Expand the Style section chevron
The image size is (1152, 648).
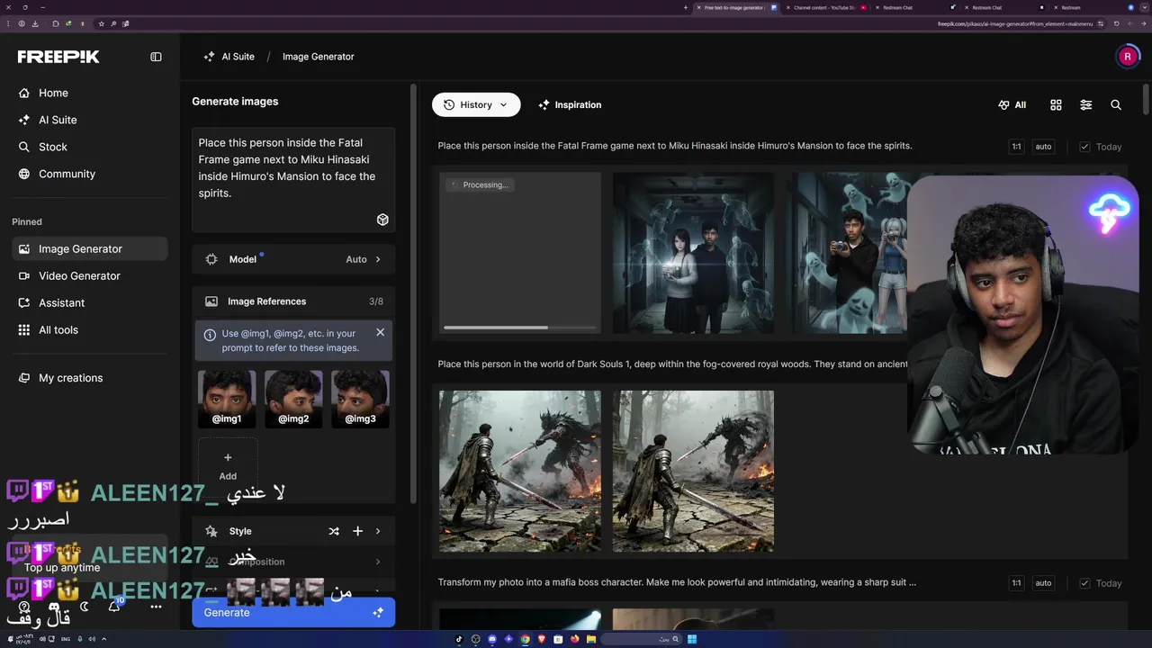coord(378,531)
